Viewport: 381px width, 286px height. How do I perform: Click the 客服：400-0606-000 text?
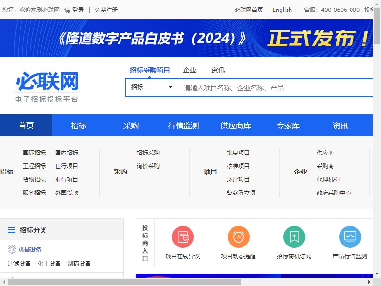[331, 10]
